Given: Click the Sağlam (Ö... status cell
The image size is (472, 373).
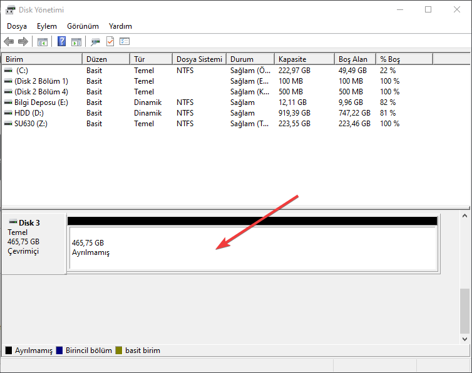Looking at the screenshot, I should (250, 70).
